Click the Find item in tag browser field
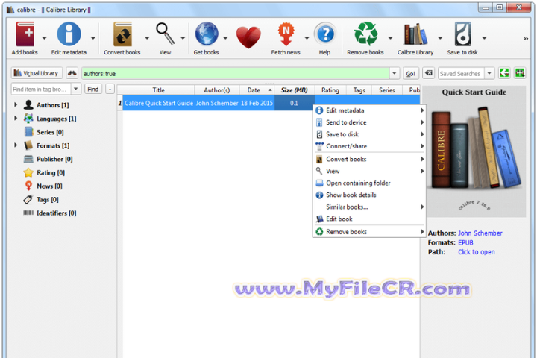This screenshot has width=537, height=358. [41, 89]
